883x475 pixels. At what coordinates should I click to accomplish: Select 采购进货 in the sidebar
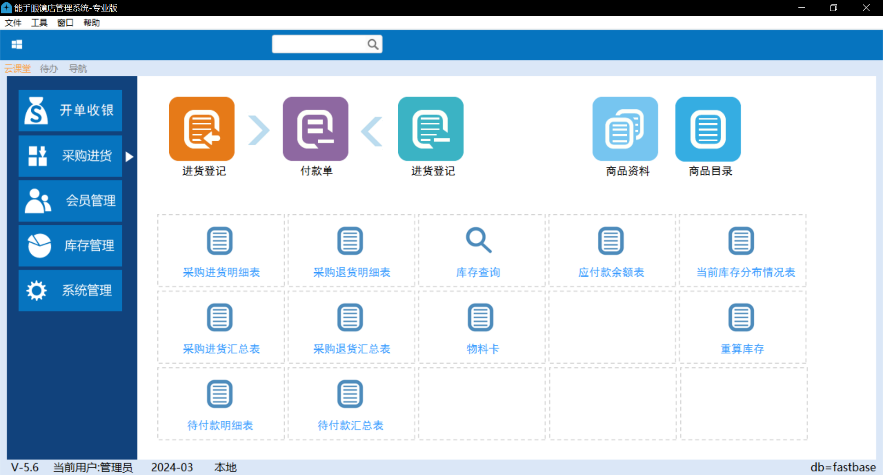(70, 156)
